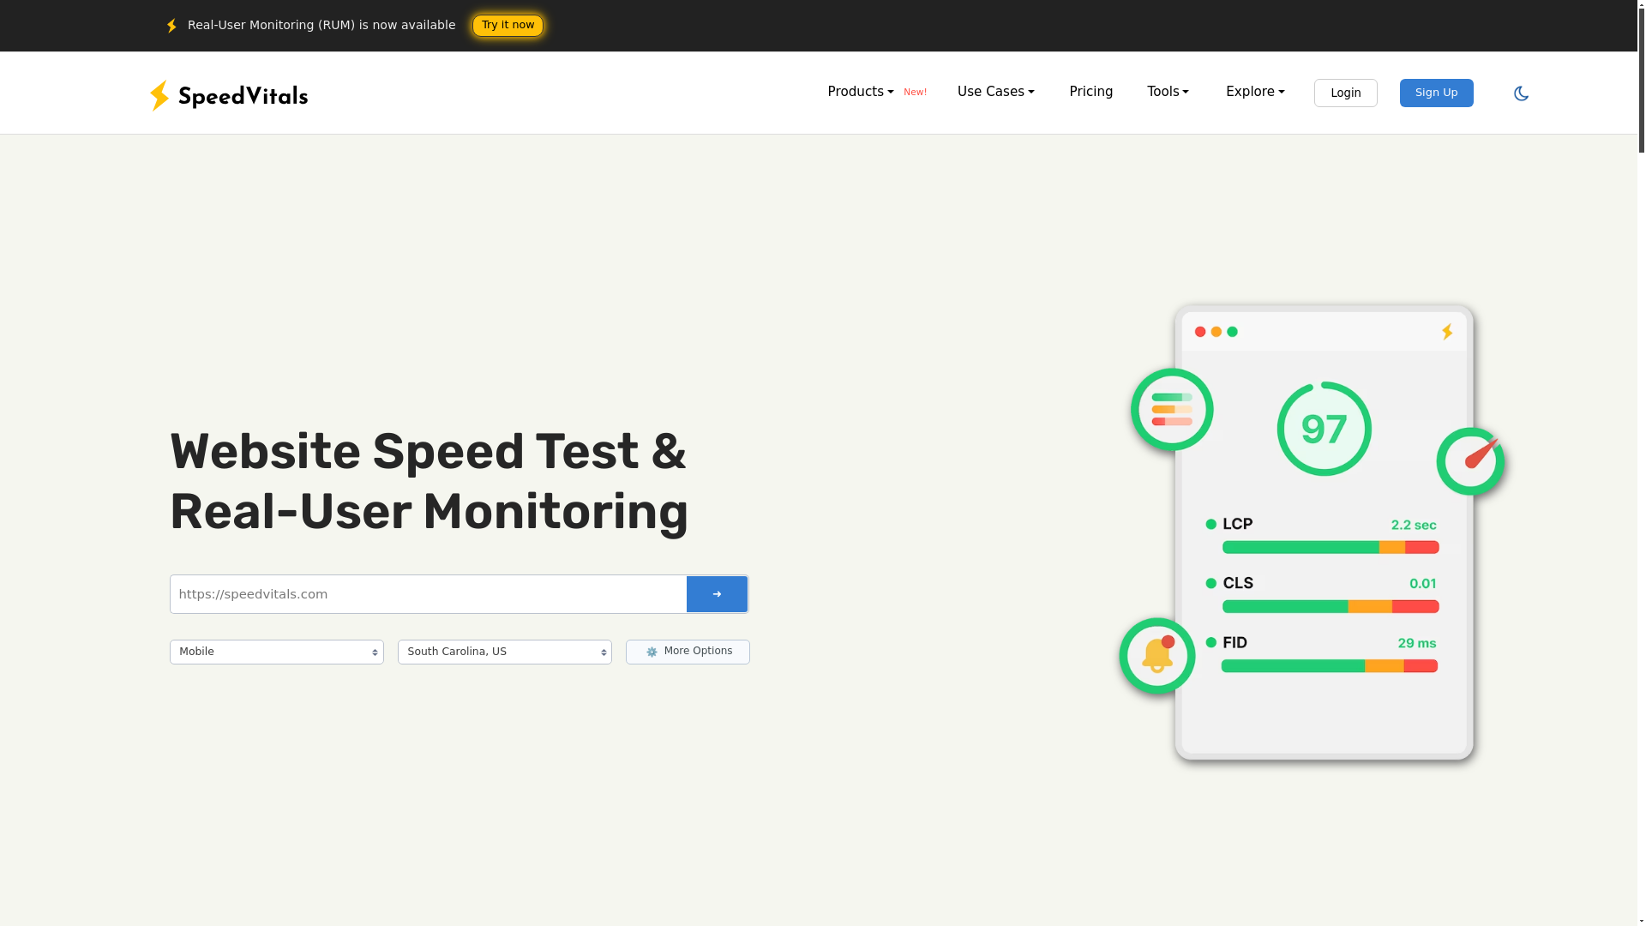Click the LCP progress bar
Screen dimensions: 1646x926
click(1330, 547)
